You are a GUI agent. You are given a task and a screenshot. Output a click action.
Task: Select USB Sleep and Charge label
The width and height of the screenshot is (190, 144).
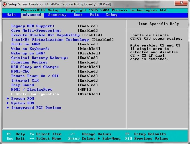pos(35,67)
